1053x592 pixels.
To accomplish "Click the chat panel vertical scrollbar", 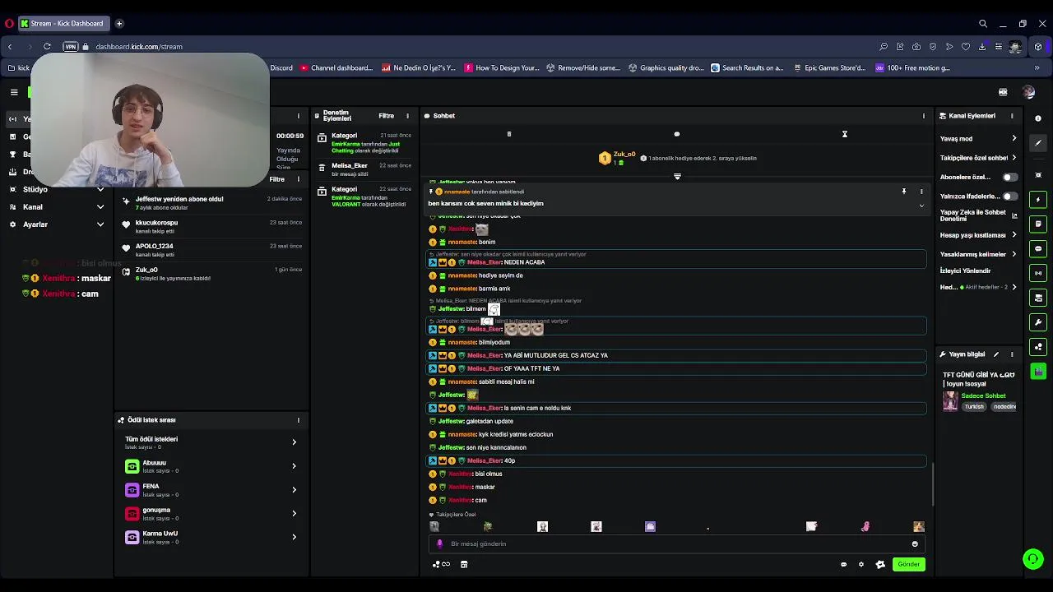I will coord(932,485).
